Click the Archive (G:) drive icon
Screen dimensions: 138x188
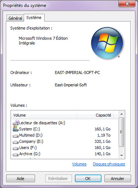(16, 154)
